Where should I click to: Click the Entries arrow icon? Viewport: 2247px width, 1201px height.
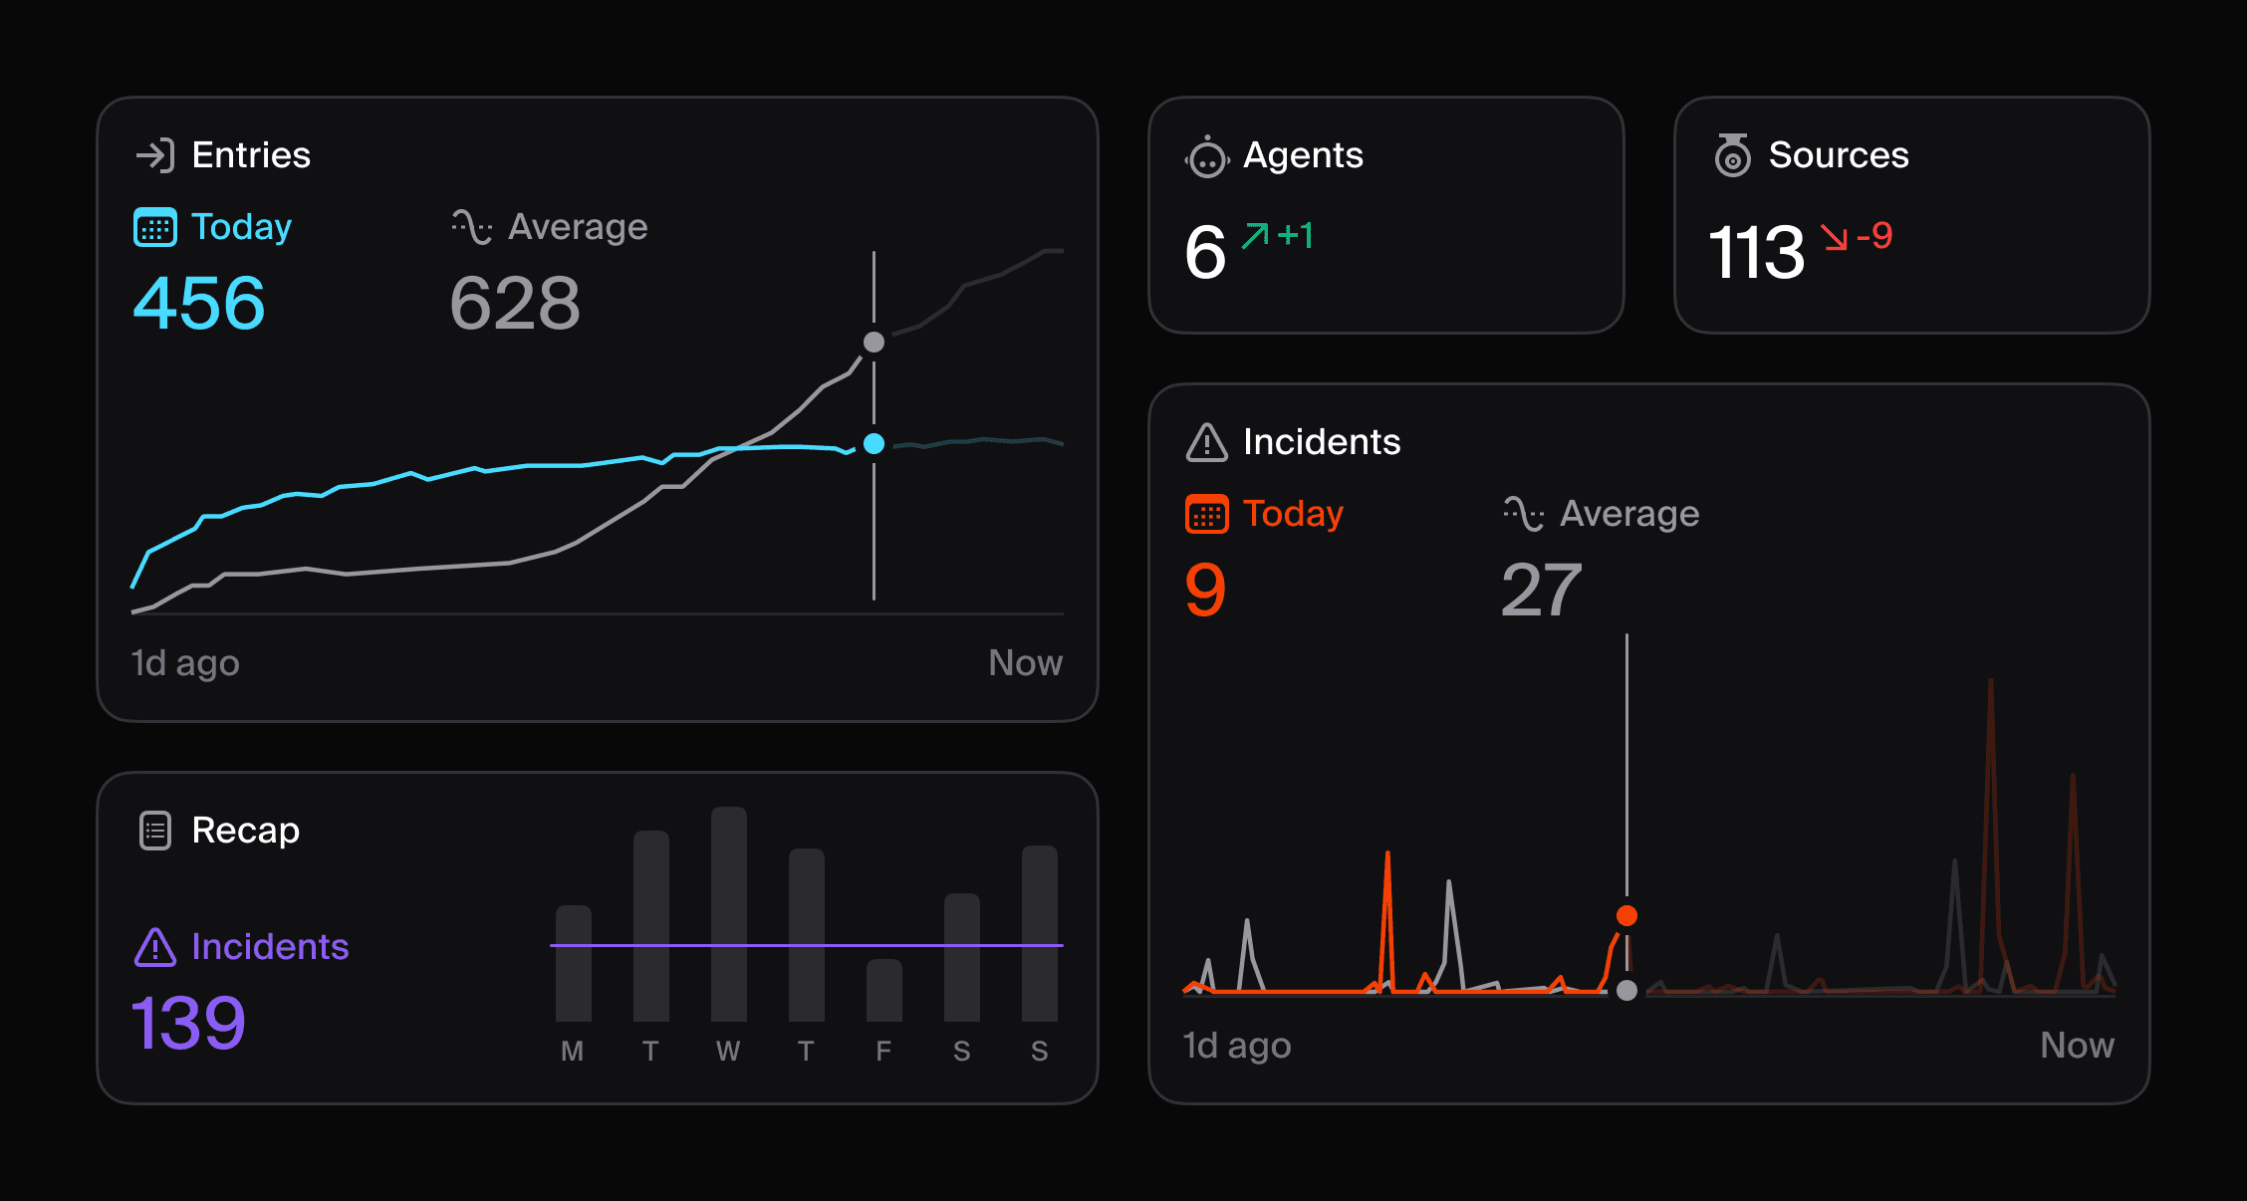click(155, 155)
